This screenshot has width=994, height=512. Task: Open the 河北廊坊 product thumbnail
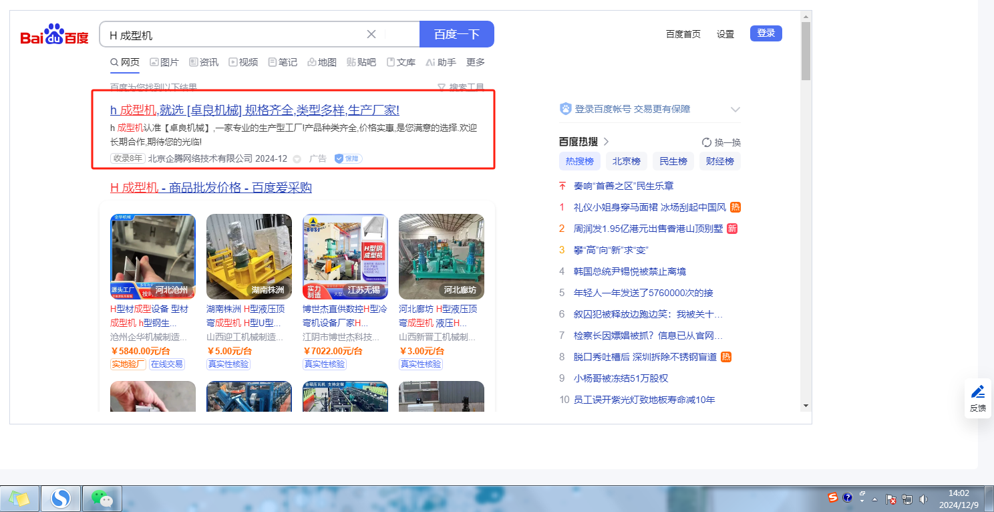pos(442,257)
